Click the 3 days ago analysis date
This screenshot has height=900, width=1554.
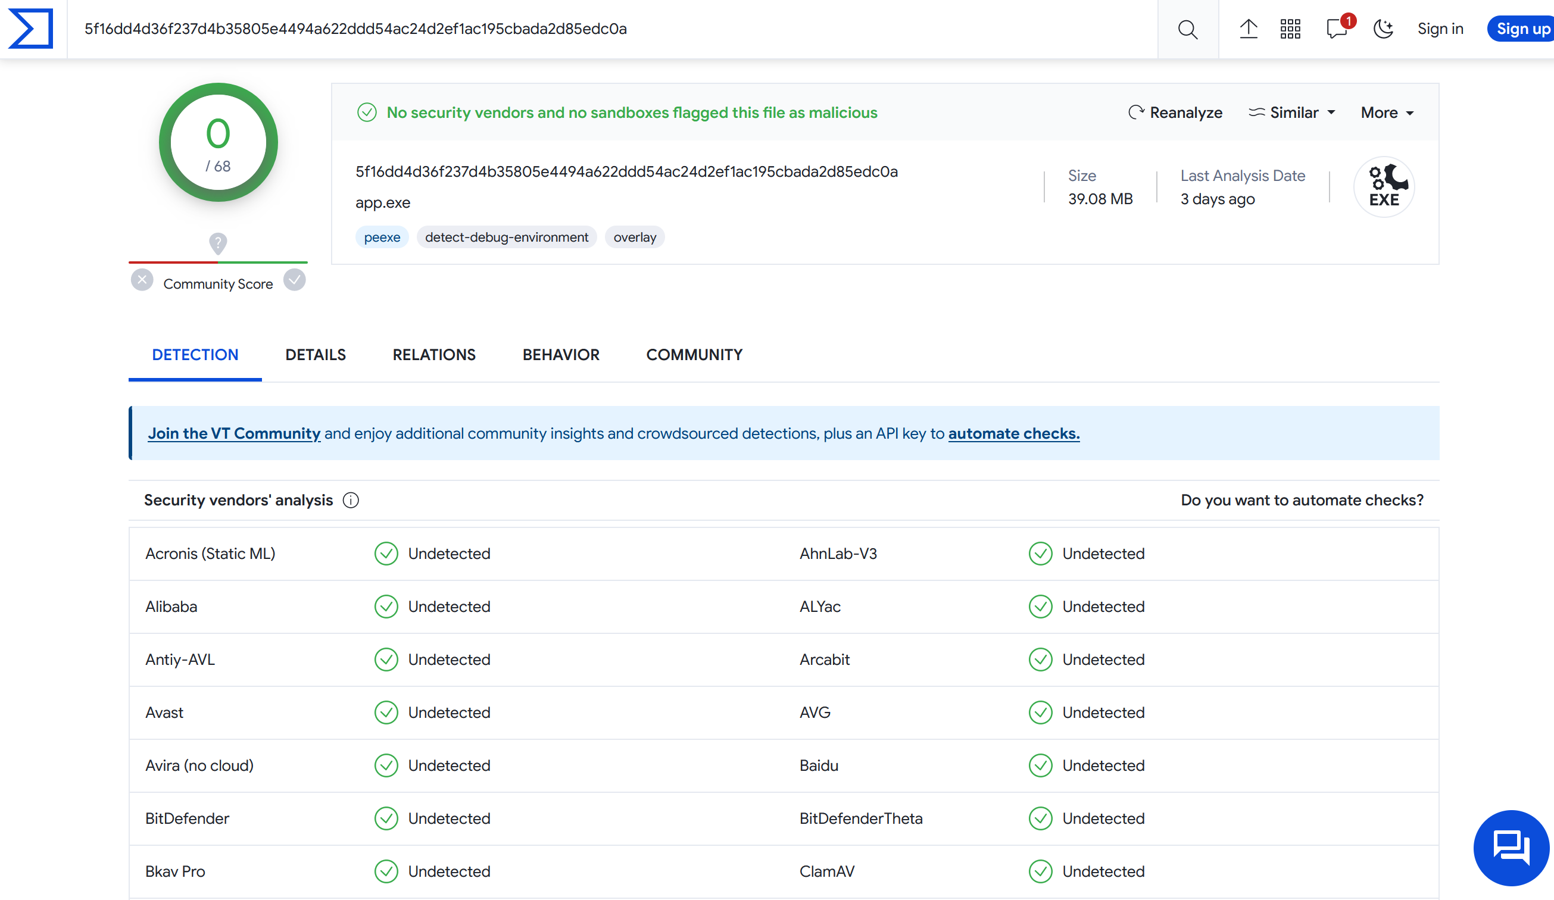click(x=1217, y=199)
